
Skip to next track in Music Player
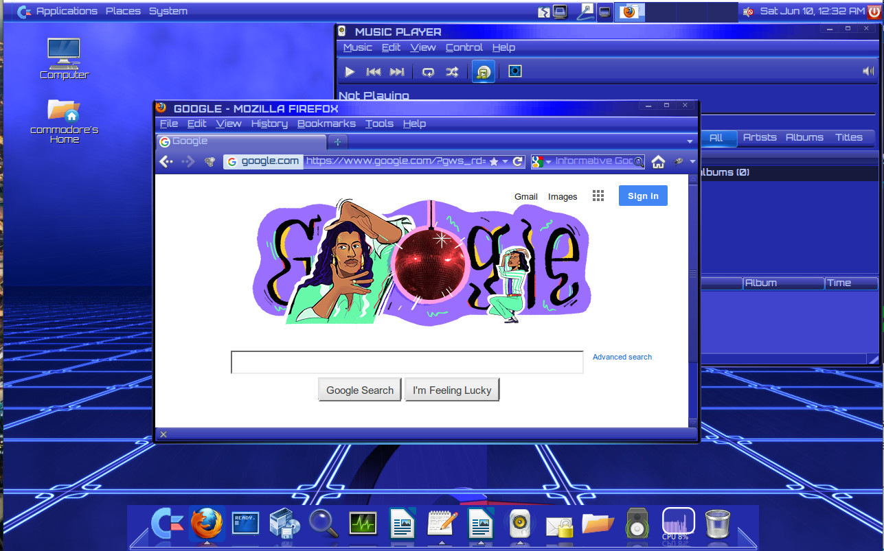pos(397,71)
